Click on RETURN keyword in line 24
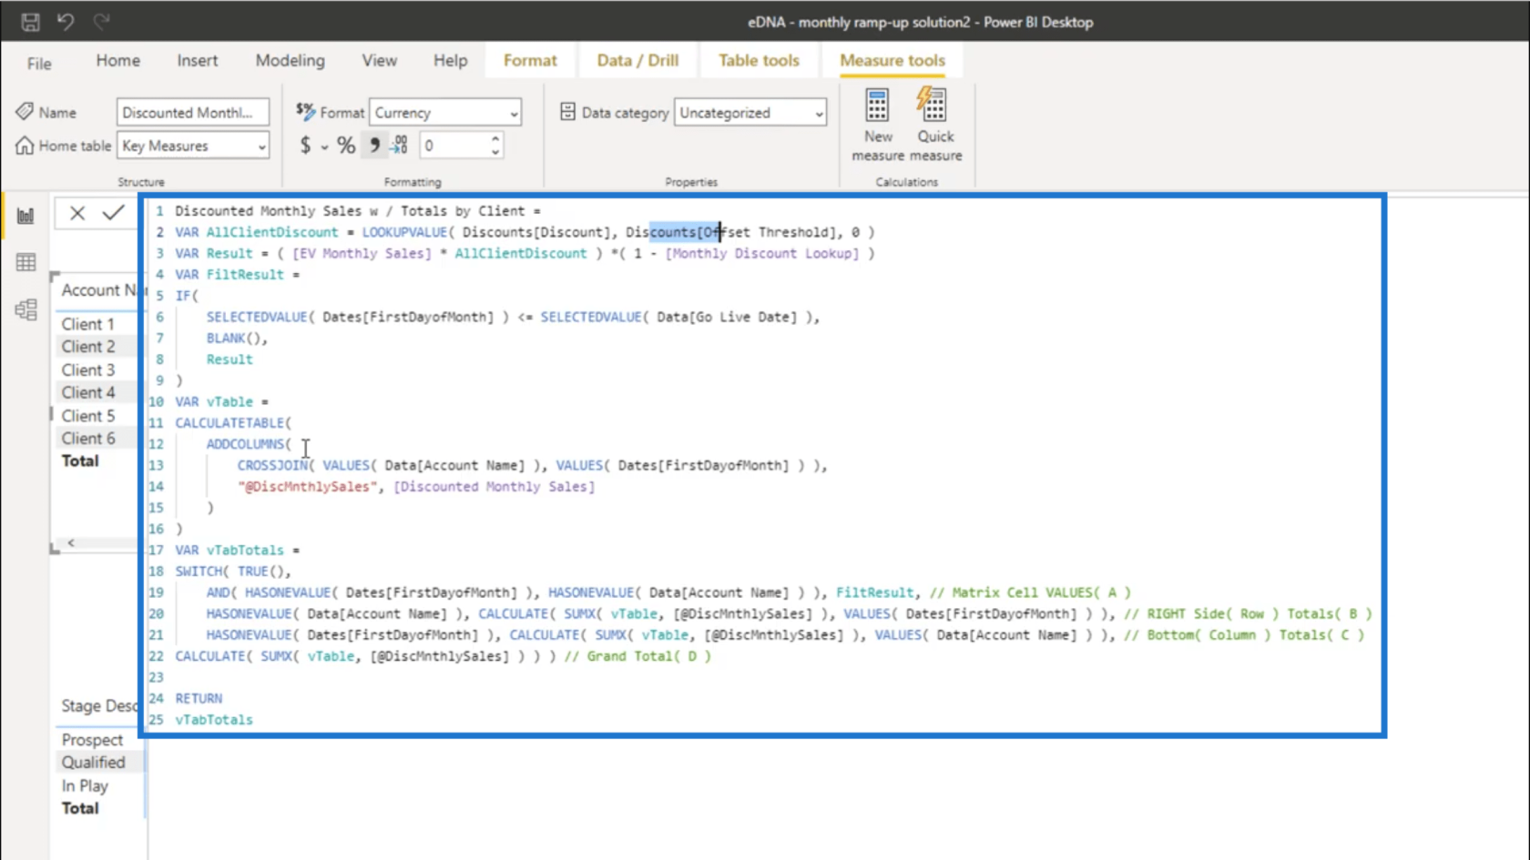Viewport: 1530px width, 860px height. (199, 699)
